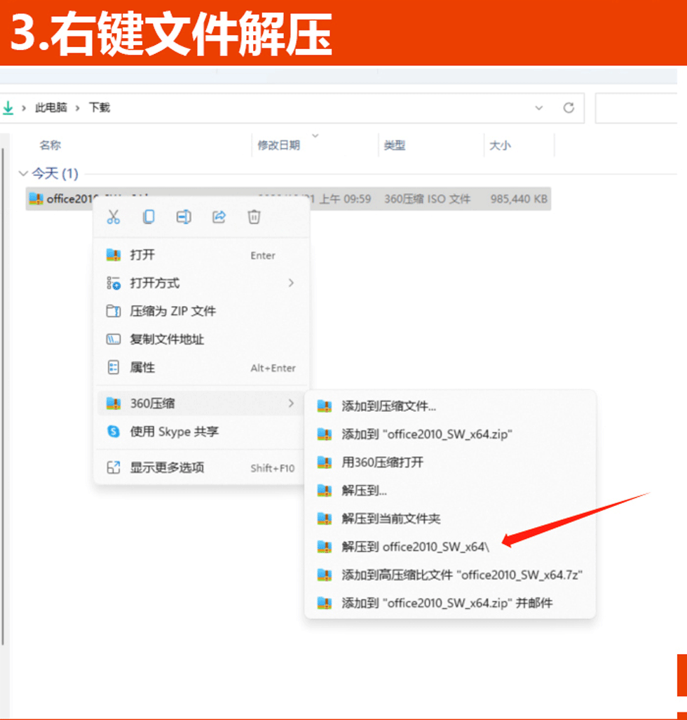Select 显示更多选项
Image resolution: width=687 pixels, height=720 pixels.
202,467
